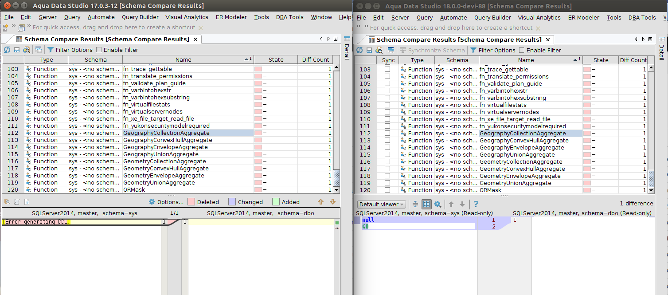Select Schema Compare Results tab in left window

point(106,39)
